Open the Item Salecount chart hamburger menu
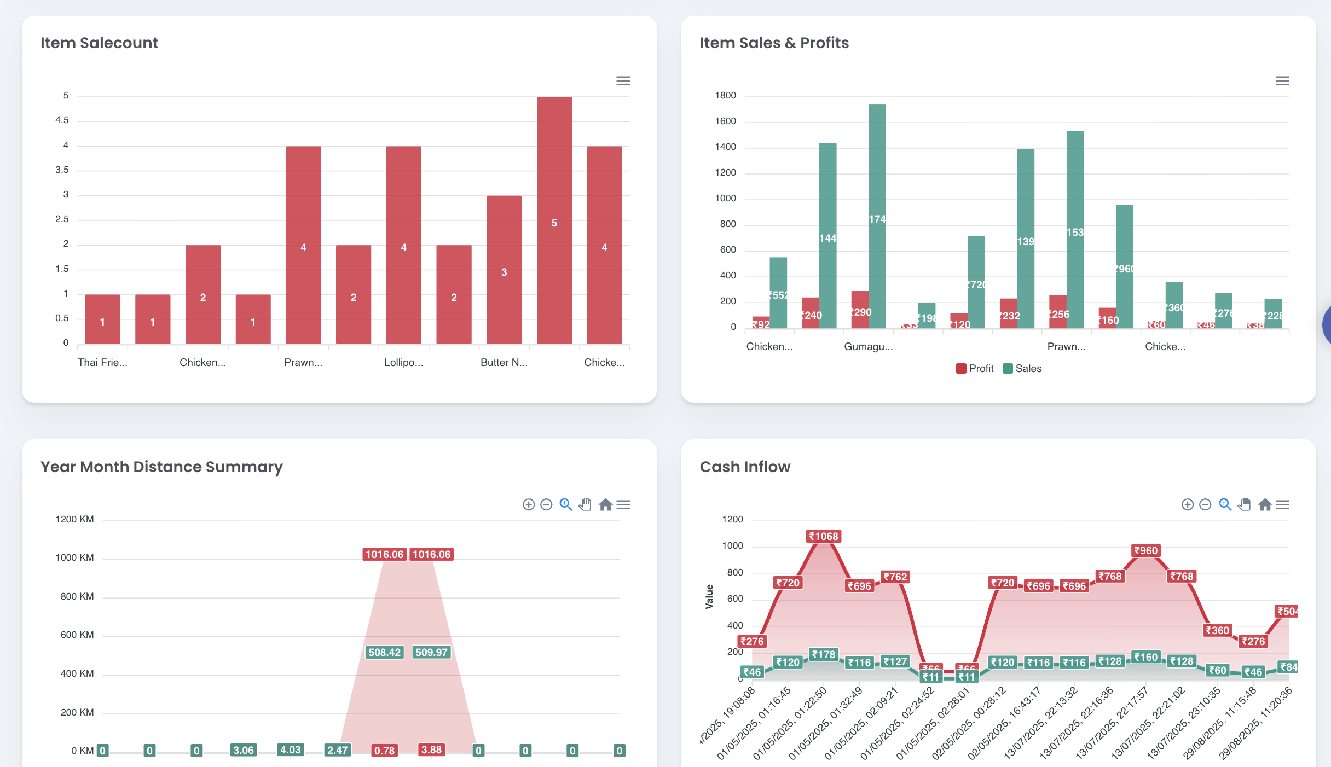 pyautogui.click(x=623, y=81)
